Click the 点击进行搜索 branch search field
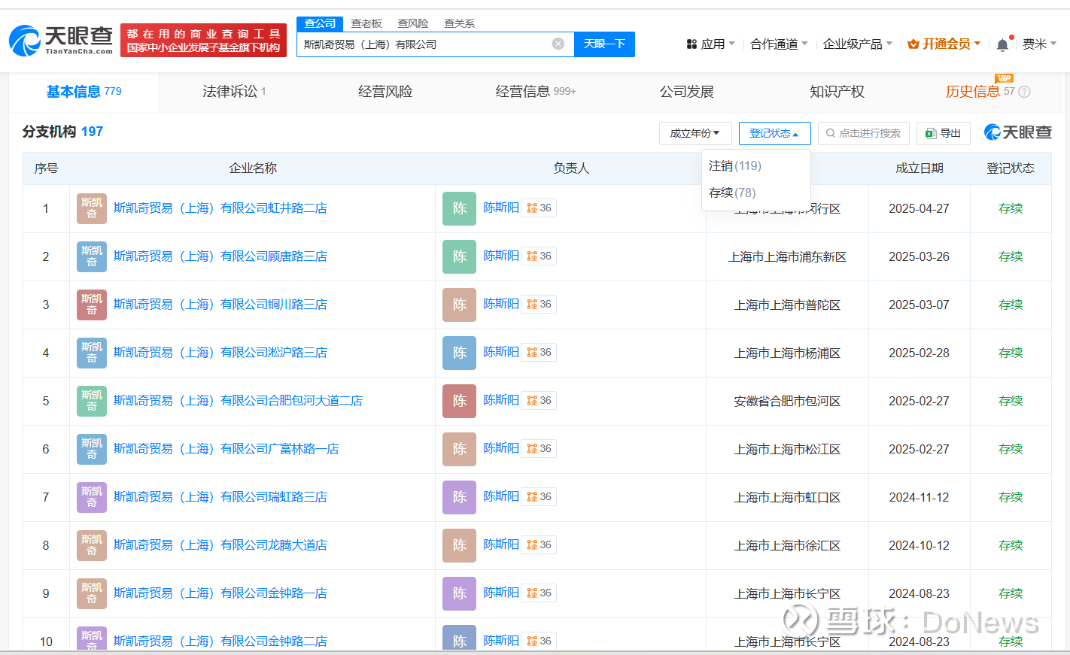Image resolution: width=1070 pixels, height=655 pixels. pyautogui.click(x=864, y=133)
